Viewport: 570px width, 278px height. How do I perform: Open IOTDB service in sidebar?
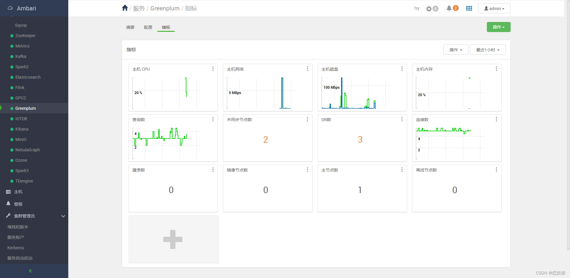pos(21,119)
